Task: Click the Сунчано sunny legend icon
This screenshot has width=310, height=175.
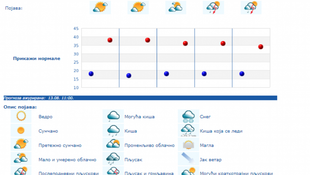Action: [x=21, y=130]
